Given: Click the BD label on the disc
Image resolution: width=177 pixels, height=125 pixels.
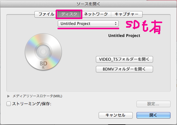Looking at the screenshot, I should pyautogui.click(x=43, y=63).
